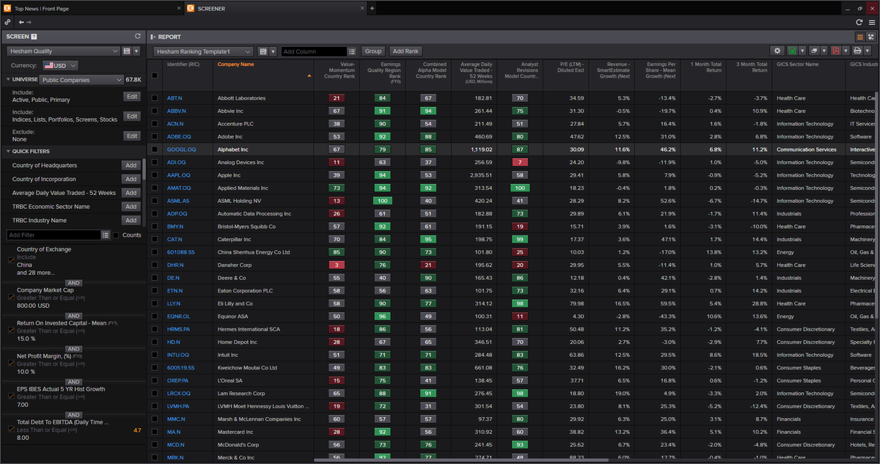Export report to PDF
The image size is (880, 464).
[x=835, y=51]
